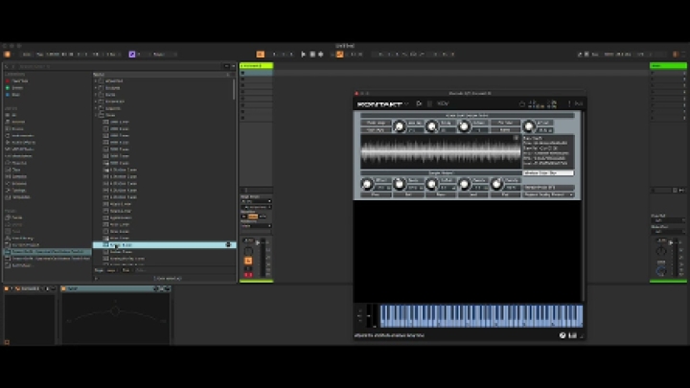Click the button at browser bottom center
The image size is (690, 388).
click(168, 279)
